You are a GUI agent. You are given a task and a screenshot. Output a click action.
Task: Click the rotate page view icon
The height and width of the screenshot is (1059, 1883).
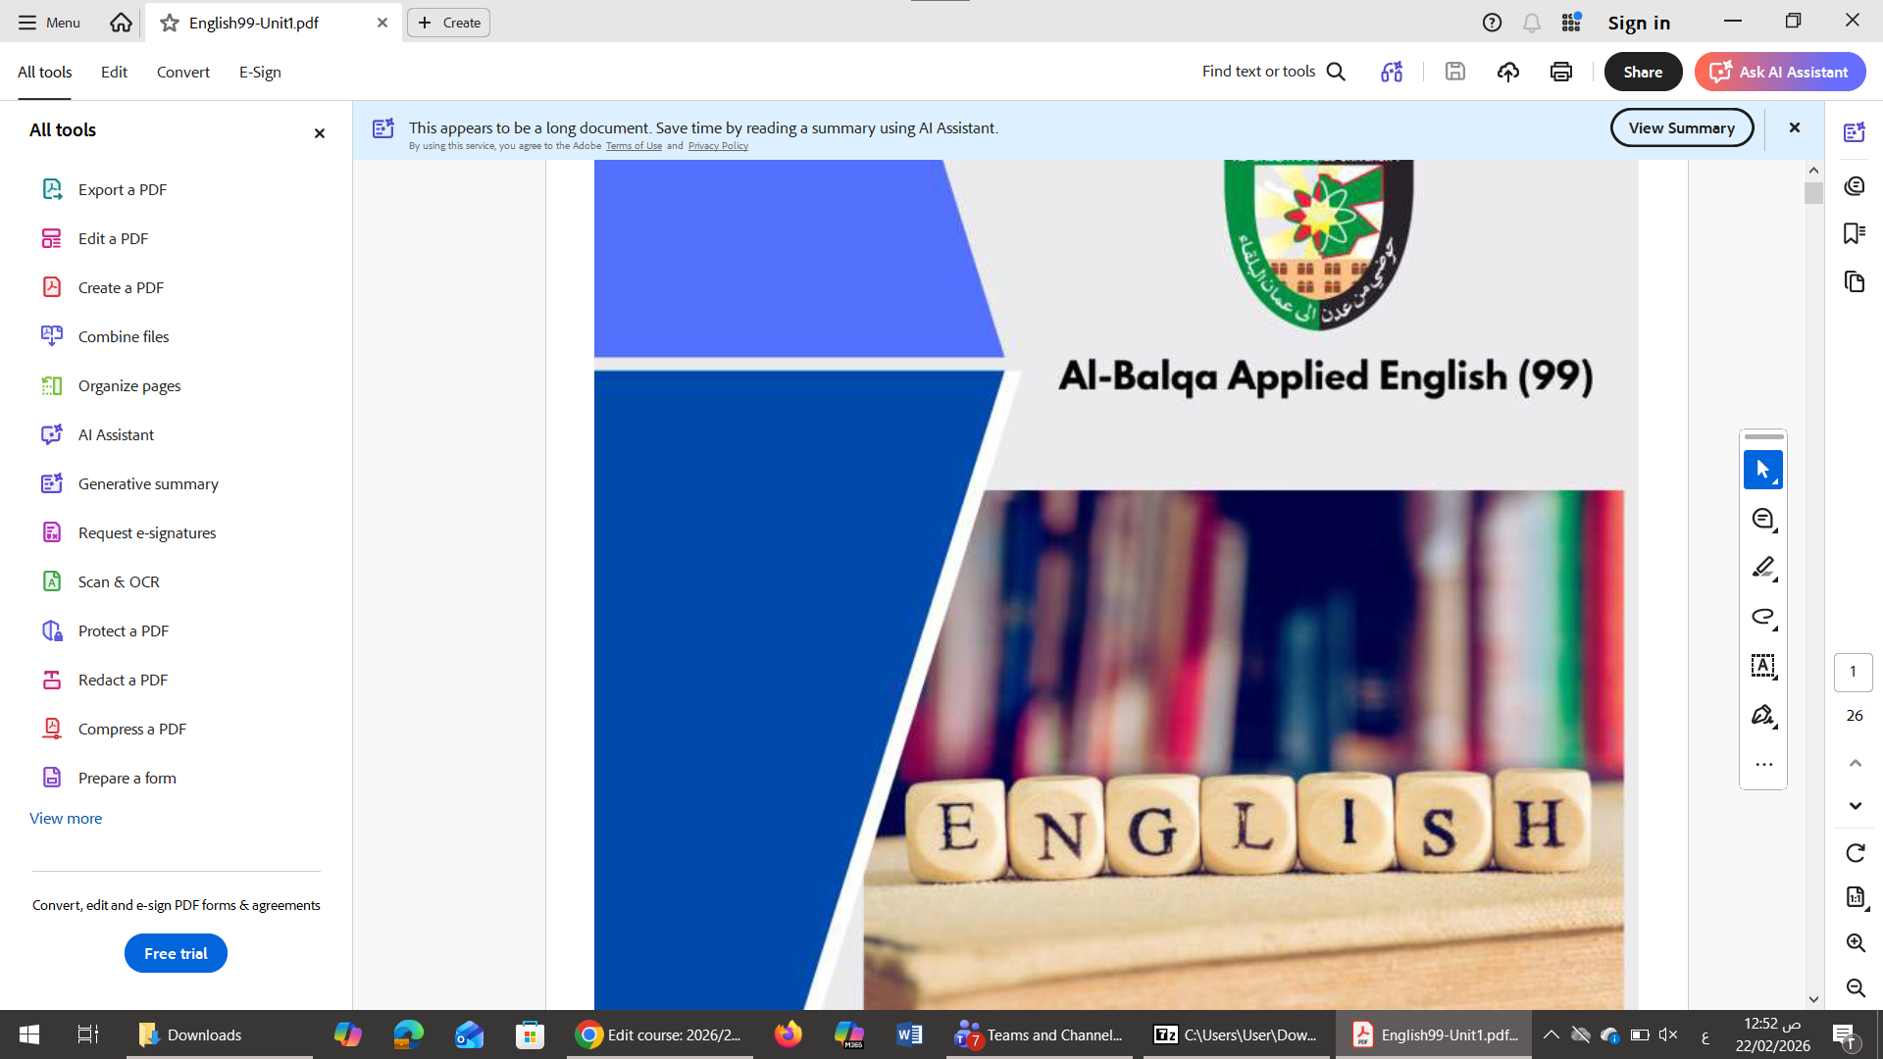1855,853
